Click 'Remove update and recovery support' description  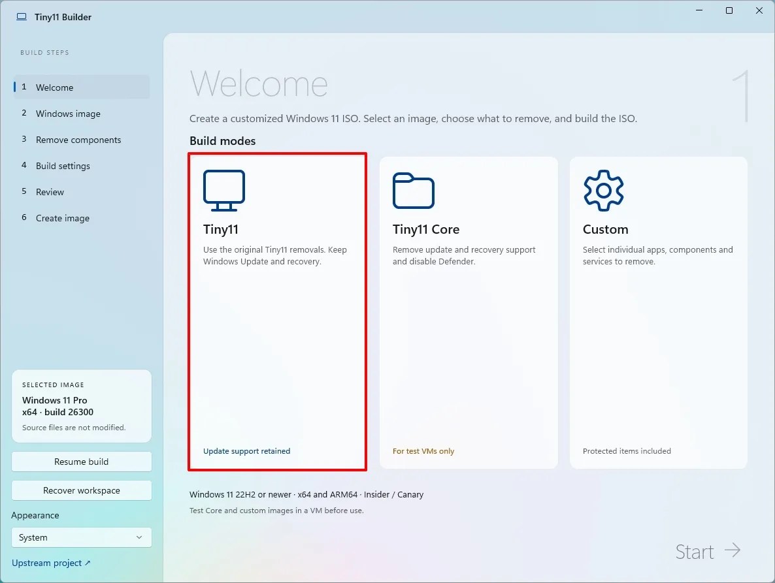coord(464,256)
